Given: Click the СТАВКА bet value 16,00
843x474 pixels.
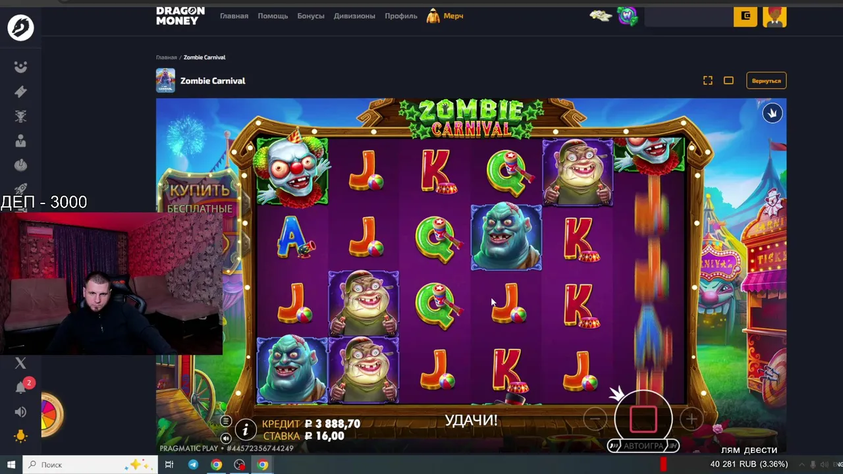Looking at the screenshot, I should pos(324,436).
